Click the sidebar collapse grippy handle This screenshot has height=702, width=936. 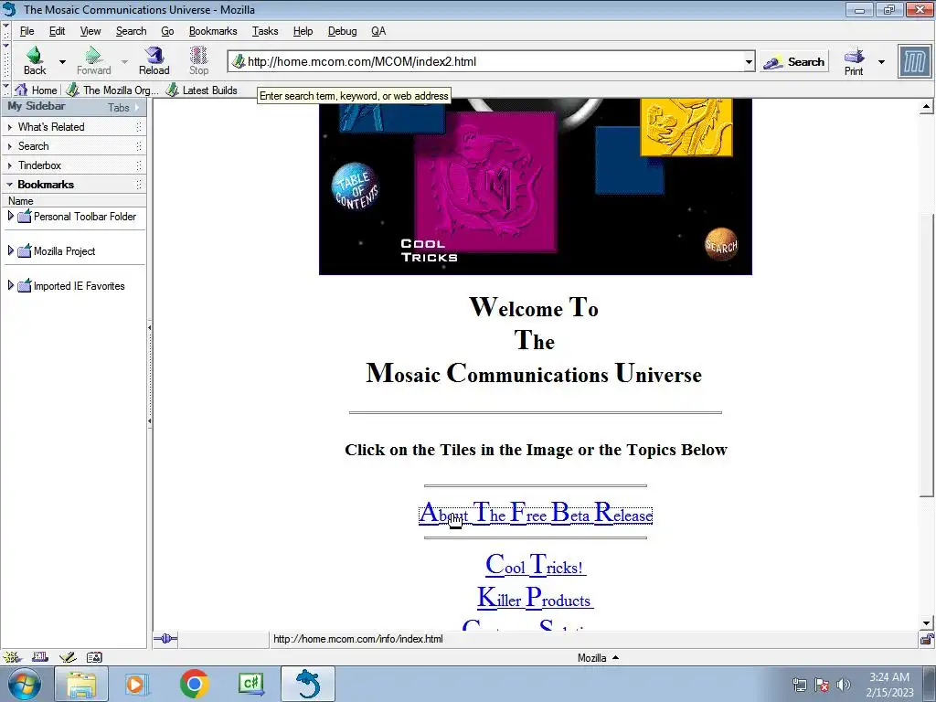coord(149,374)
